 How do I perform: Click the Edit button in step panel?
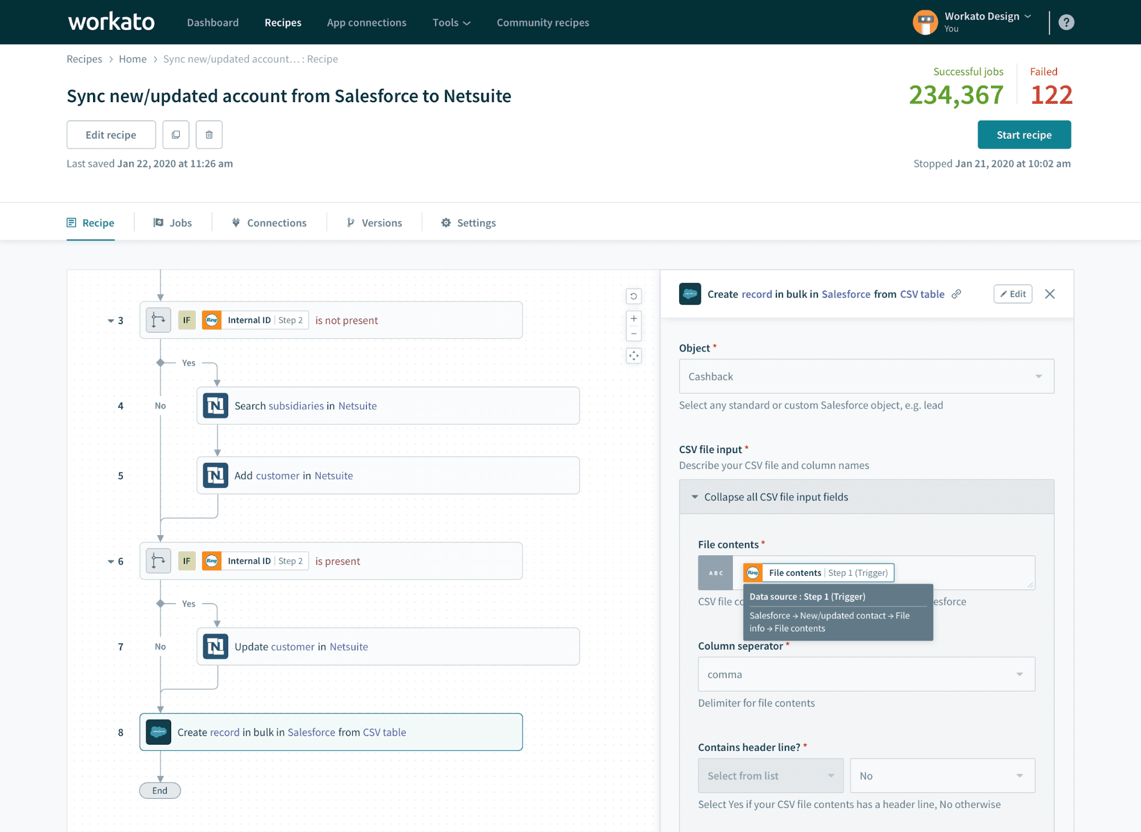[1013, 294]
